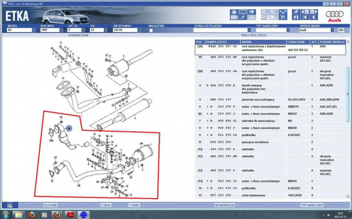Viewport: 352px width, 219px height.
Task: Click the printer icon in the toolbar
Action: 234,12
